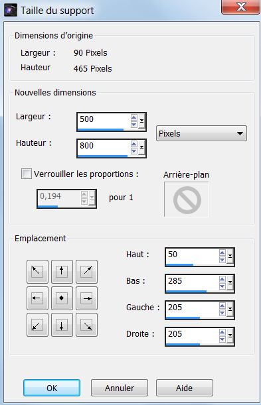
Task: Select bottom-left placement arrow
Action: point(37,325)
